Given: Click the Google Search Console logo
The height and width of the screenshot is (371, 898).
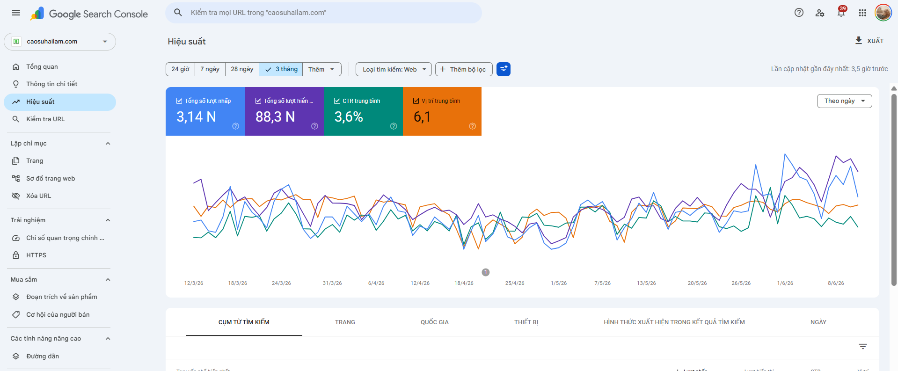Looking at the screenshot, I should coord(89,14).
